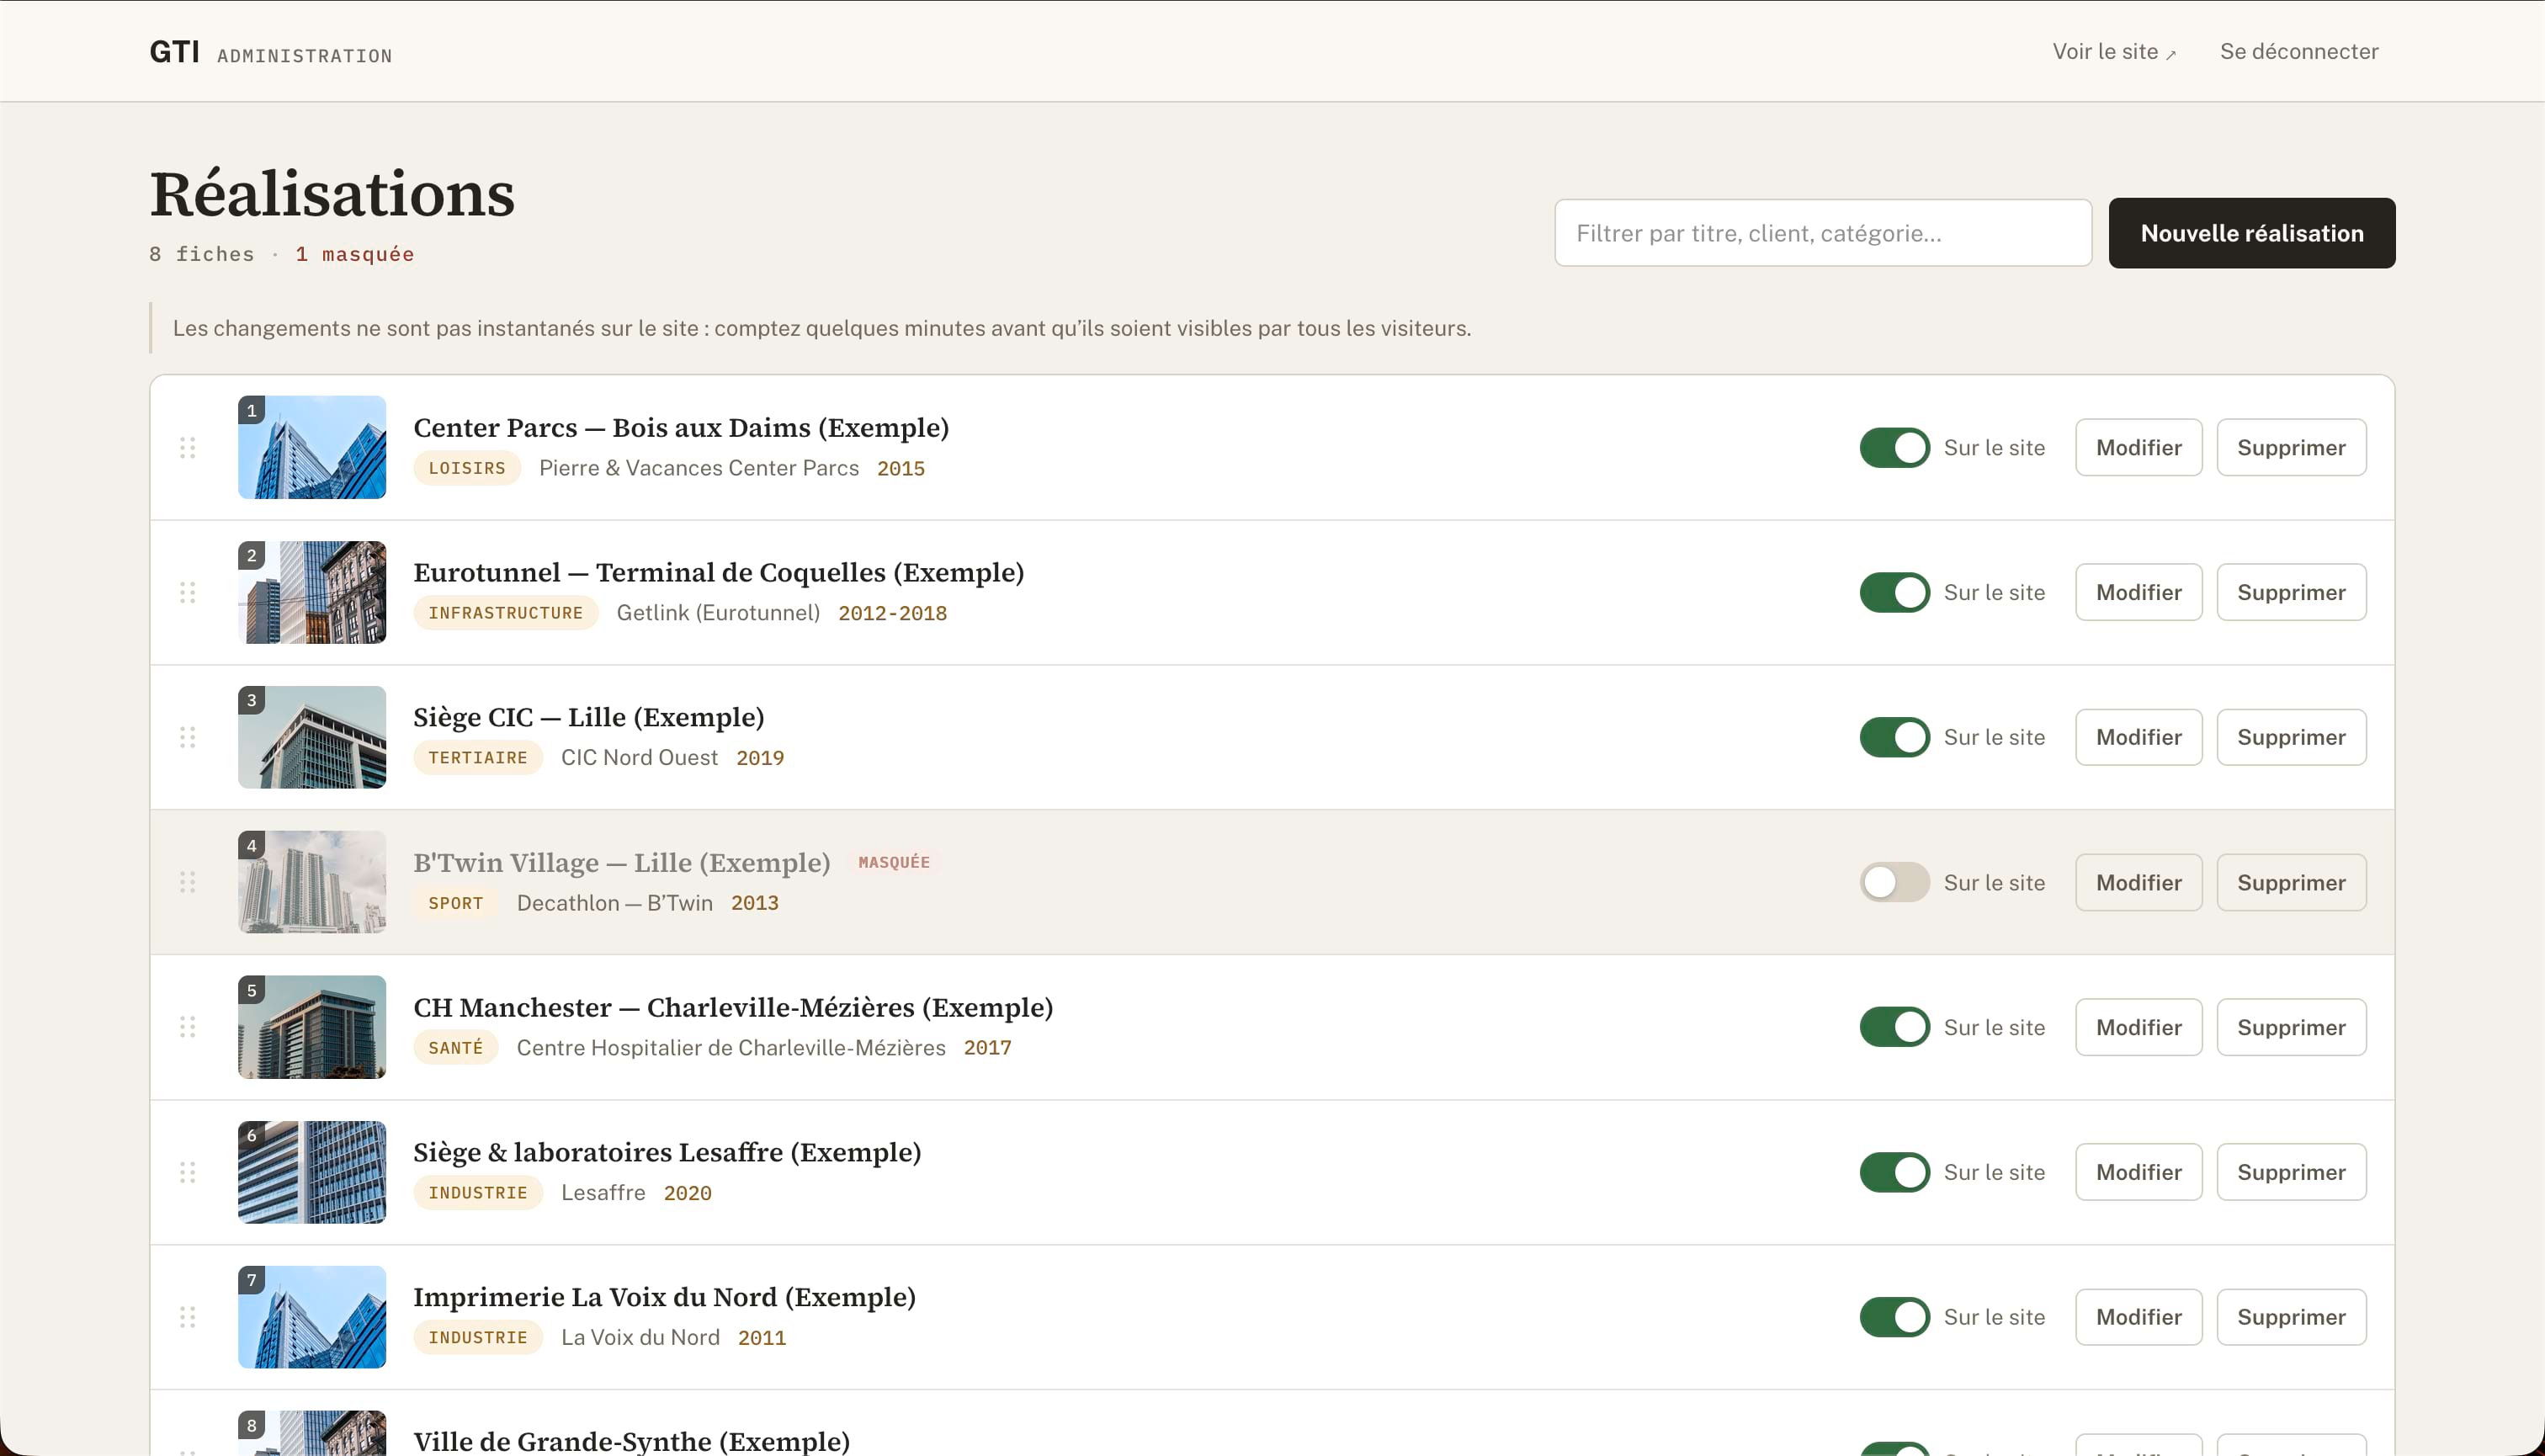Click the year range '2012-2018'
Screen dimensions: 2545x1456
click(x=892, y=613)
